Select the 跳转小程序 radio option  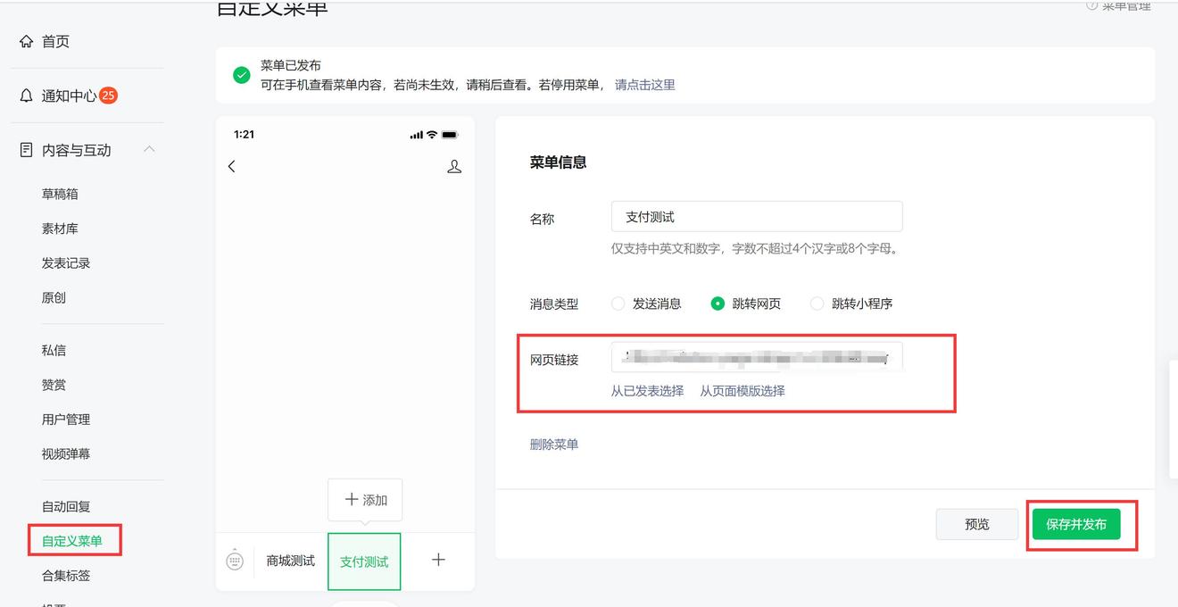(x=817, y=303)
